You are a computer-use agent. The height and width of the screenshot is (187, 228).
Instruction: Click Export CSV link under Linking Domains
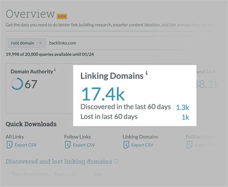[142, 145]
